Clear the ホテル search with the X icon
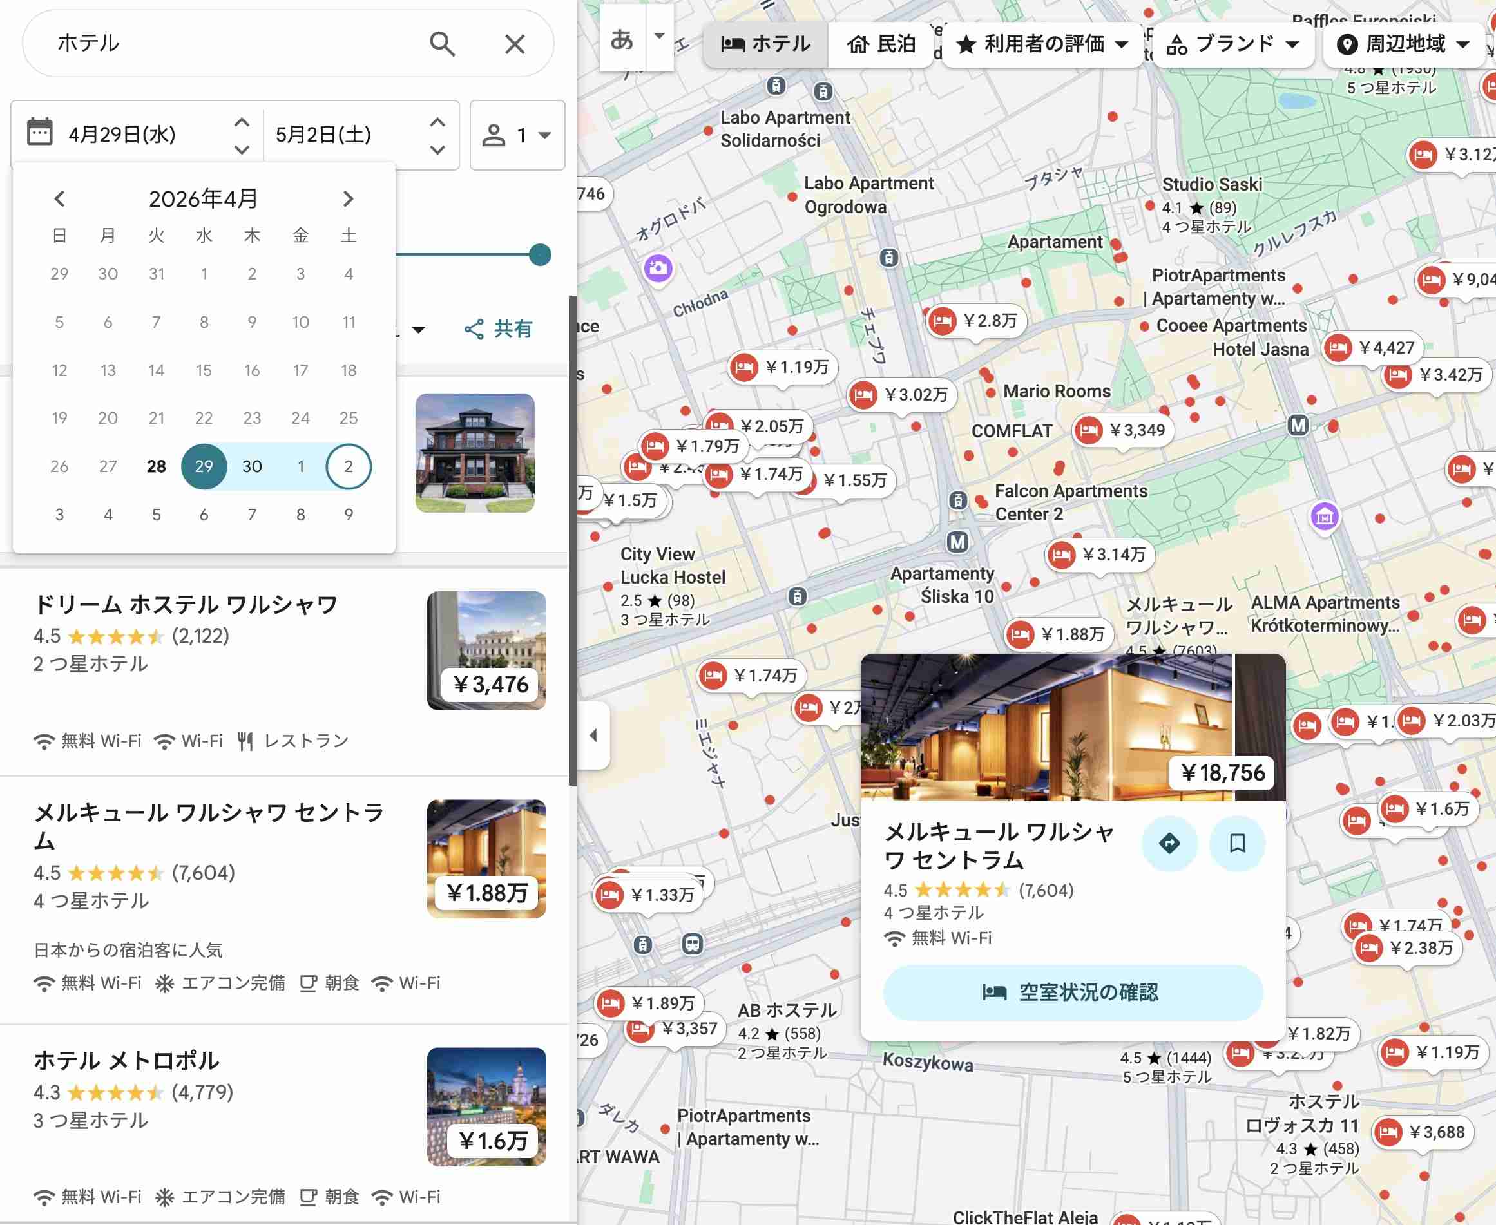Screen dimensions: 1496x1225 coord(515,44)
